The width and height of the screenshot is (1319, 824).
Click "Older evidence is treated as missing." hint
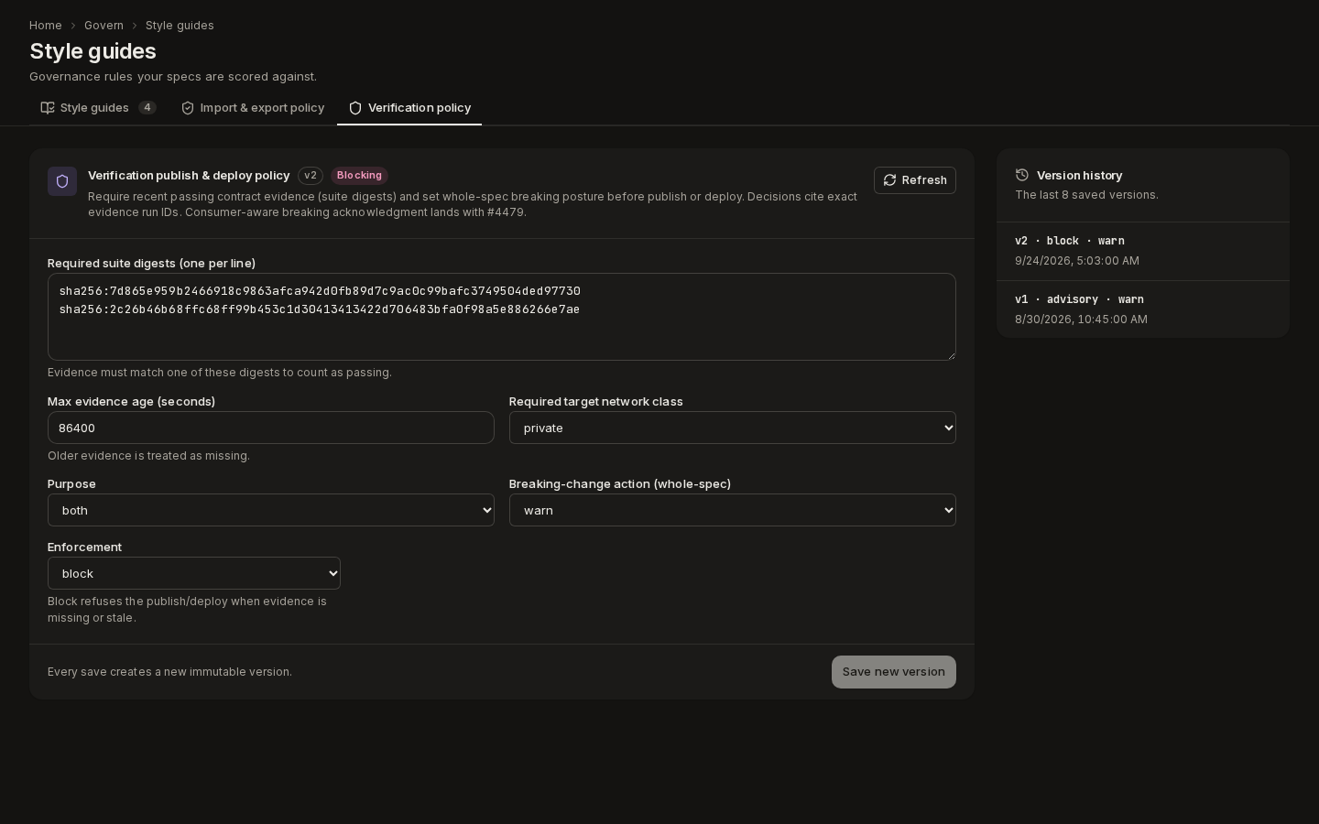[148, 456]
